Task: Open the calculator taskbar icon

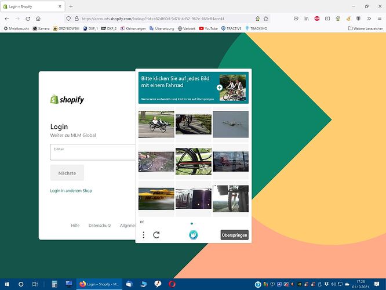Action: click(x=54, y=284)
